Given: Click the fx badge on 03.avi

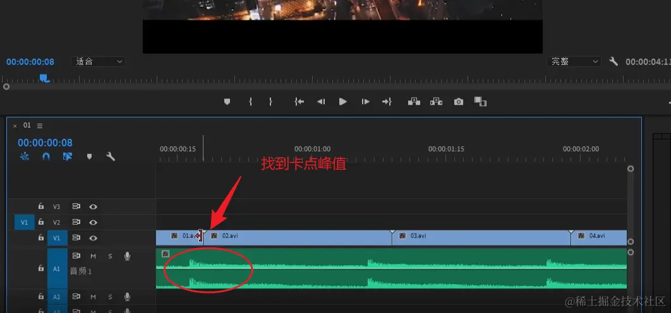Looking at the screenshot, I should (402, 235).
